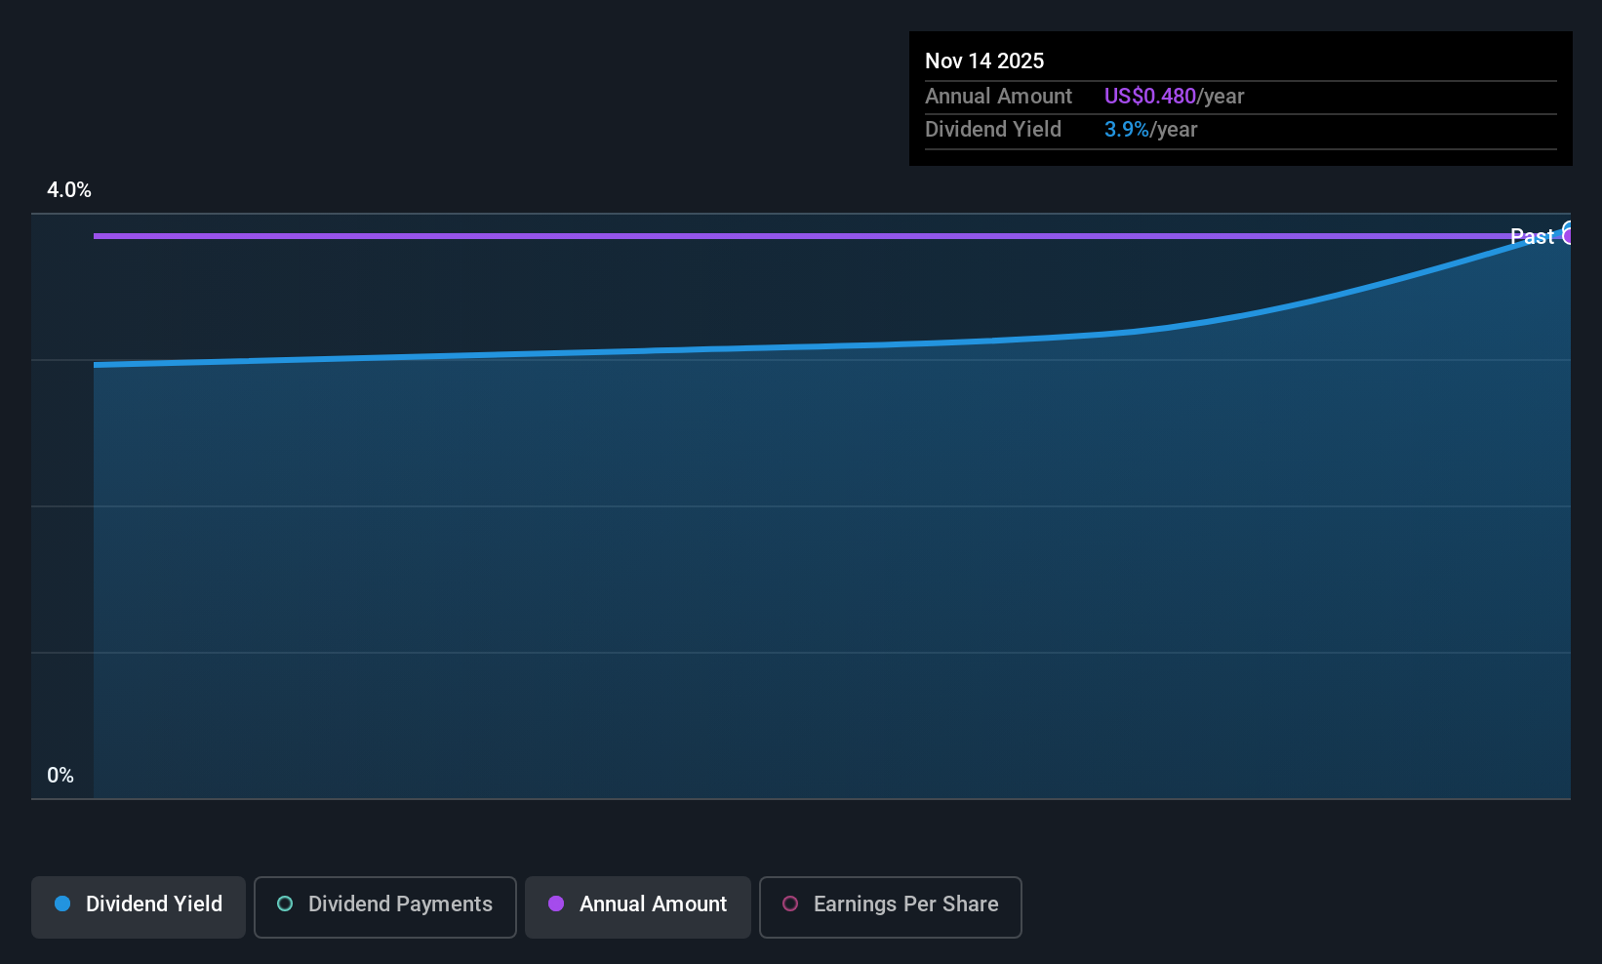This screenshot has width=1602, height=964.
Task: Toggle the Annual Amount series
Action: [x=638, y=906]
